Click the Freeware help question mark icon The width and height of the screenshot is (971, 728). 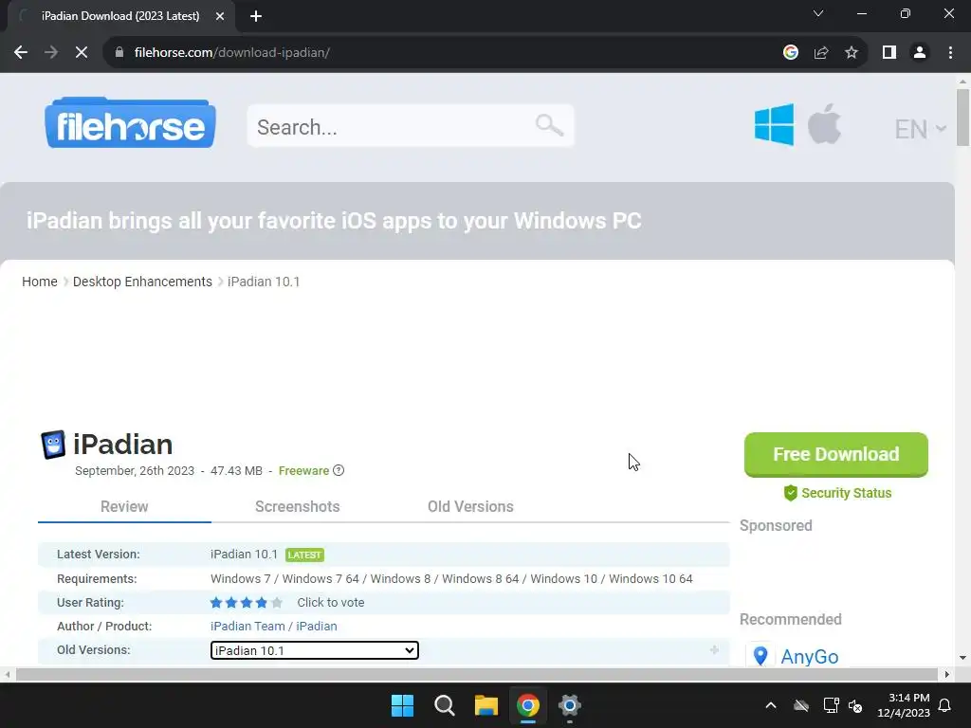tap(339, 470)
